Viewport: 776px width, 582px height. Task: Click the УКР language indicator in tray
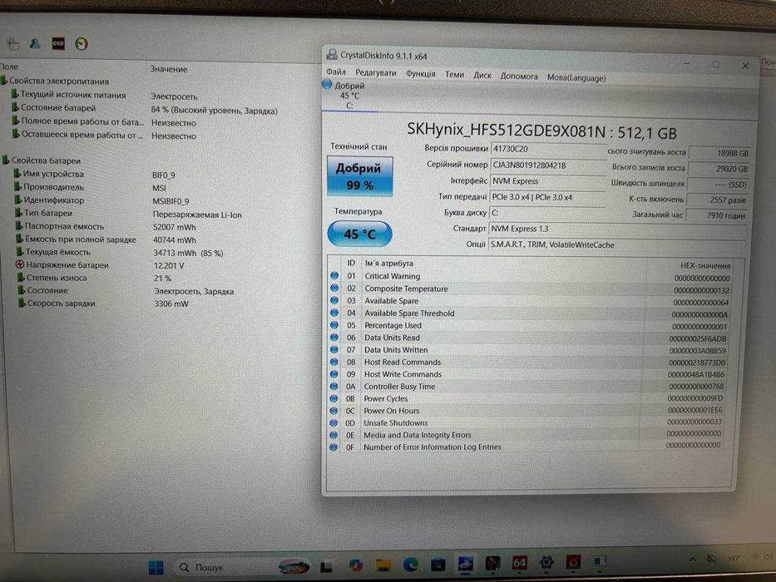pyautogui.click(x=734, y=558)
